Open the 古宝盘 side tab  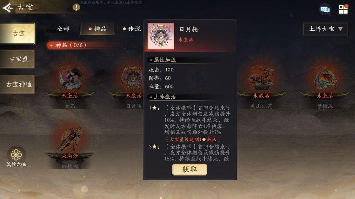coord(17,59)
